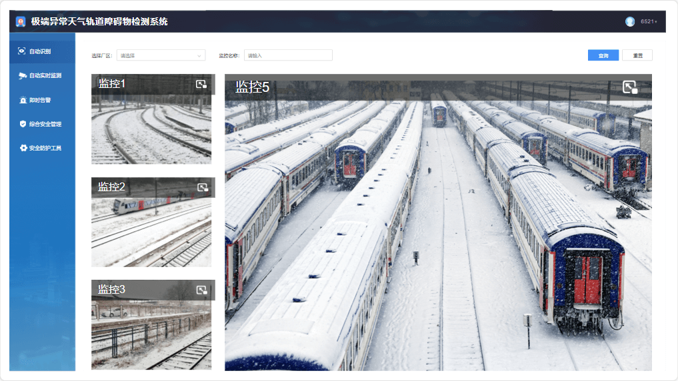The width and height of the screenshot is (678, 381).
Task: Open the 综合安全管理 sidebar menu
Action: (x=45, y=124)
